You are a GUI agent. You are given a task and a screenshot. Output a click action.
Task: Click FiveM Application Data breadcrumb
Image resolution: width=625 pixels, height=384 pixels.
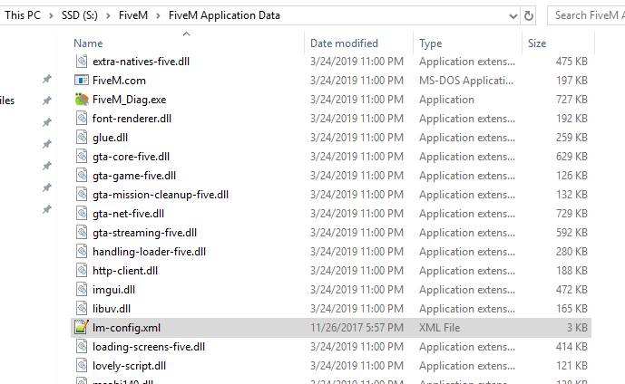pos(224,15)
